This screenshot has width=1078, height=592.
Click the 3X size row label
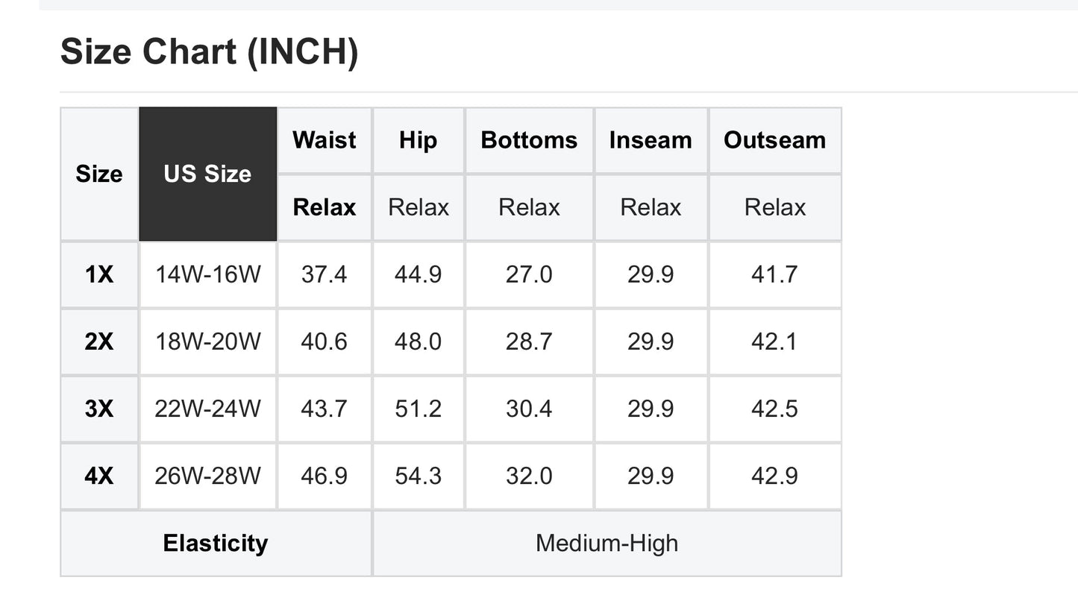click(99, 409)
